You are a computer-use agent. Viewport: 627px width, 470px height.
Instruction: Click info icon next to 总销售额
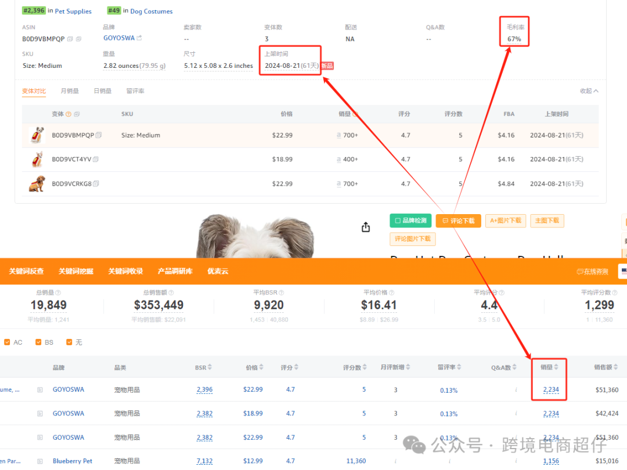tap(171, 292)
